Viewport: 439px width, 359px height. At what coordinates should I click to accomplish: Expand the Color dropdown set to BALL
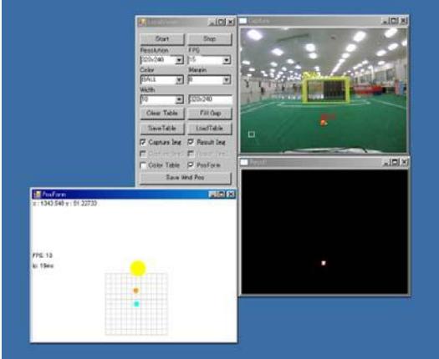click(180, 80)
